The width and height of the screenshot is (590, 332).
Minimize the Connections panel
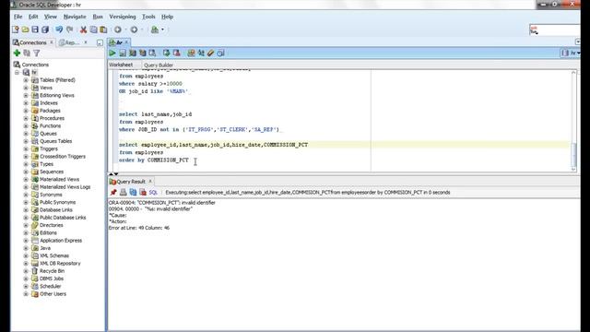coord(100,43)
